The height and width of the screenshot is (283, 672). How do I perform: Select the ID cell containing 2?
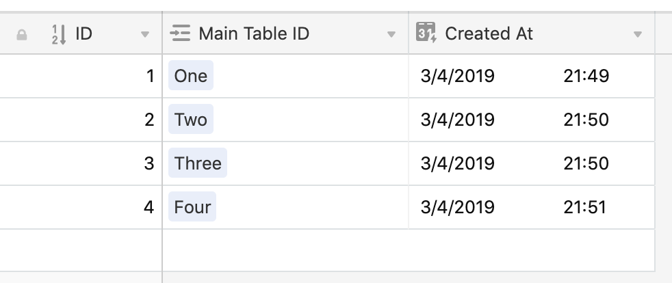[81, 120]
